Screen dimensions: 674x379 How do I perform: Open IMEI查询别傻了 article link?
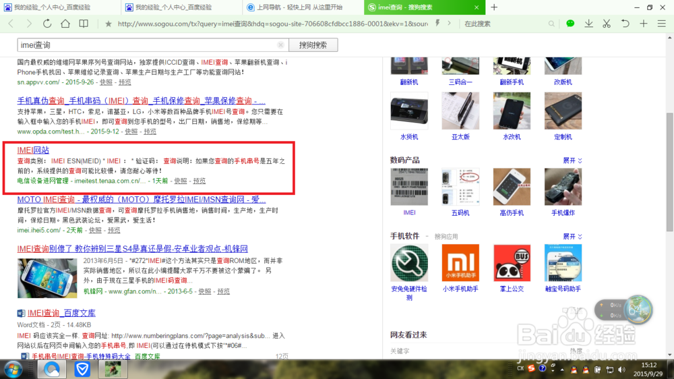point(132,249)
